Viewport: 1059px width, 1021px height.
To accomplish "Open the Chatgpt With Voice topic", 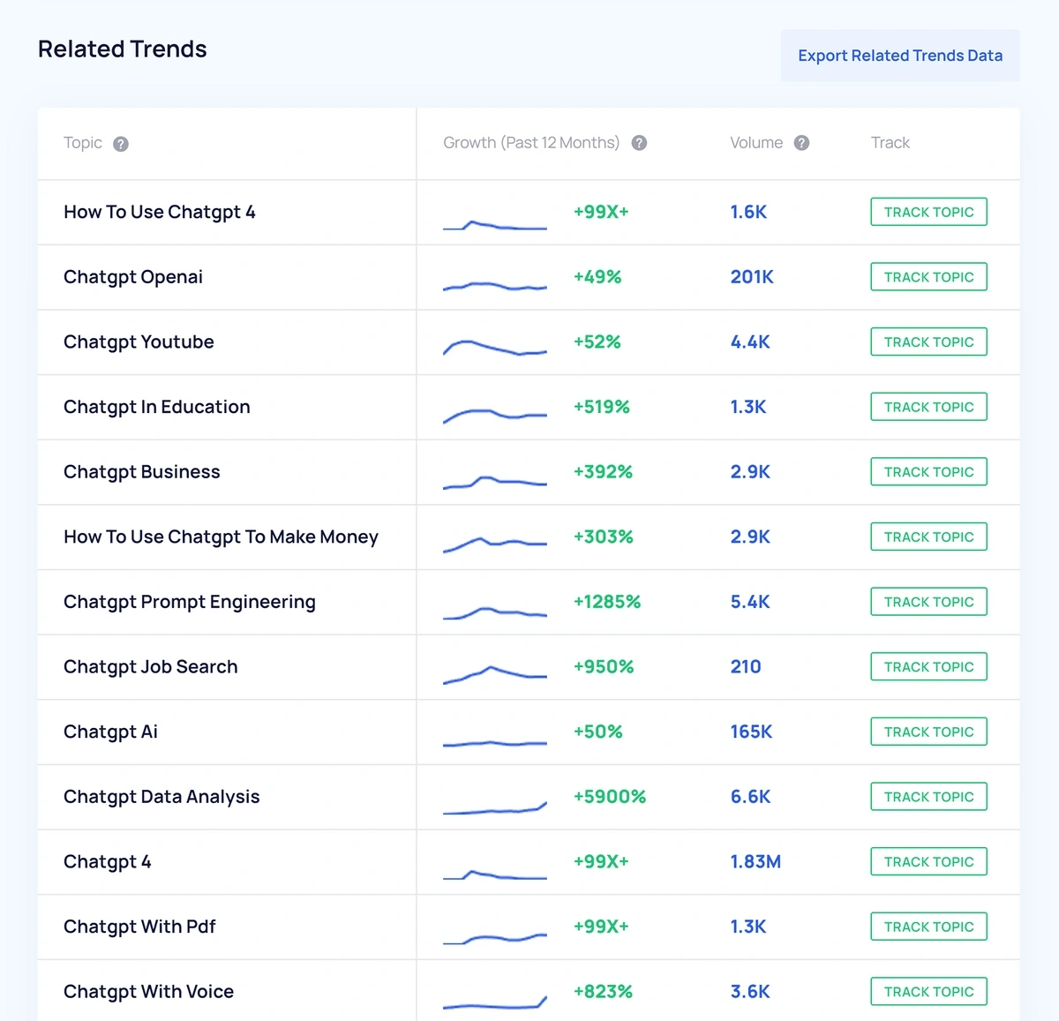I will 148,992.
